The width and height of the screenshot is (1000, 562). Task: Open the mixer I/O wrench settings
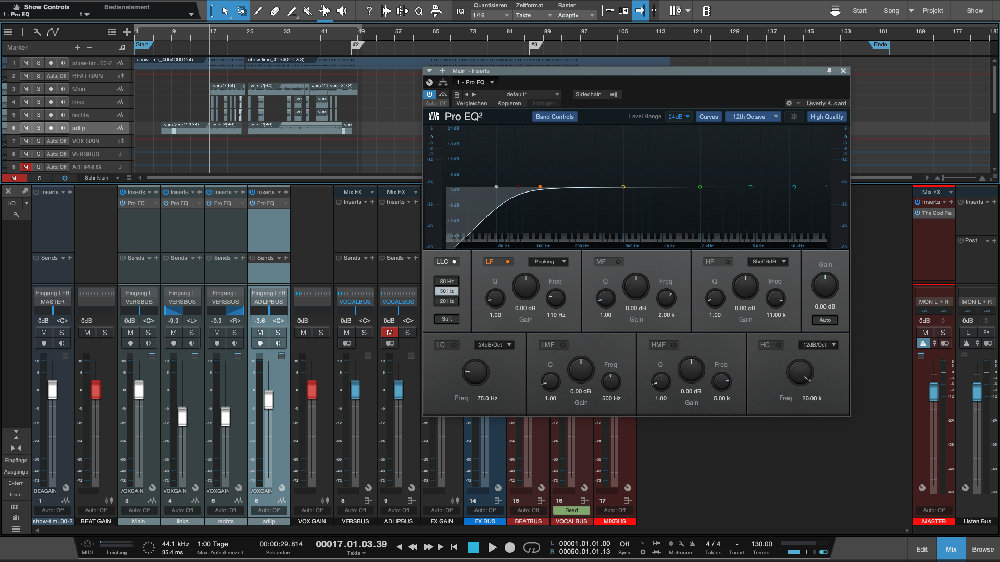coord(16,214)
